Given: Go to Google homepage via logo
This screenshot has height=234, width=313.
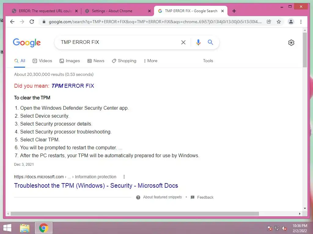Looking at the screenshot, I should coord(27,43).
